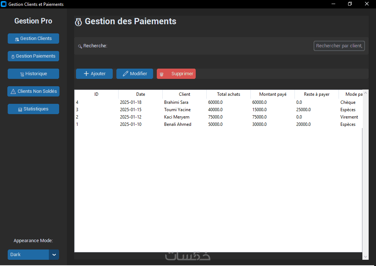Click the trash icon in Supprimer
Screen dimensions: 376x266
[x=162, y=74]
